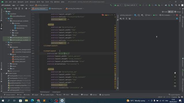Image resolution: width=184 pixels, height=103 pixels.
Task: Open the File menu
Action: point(6,2)
